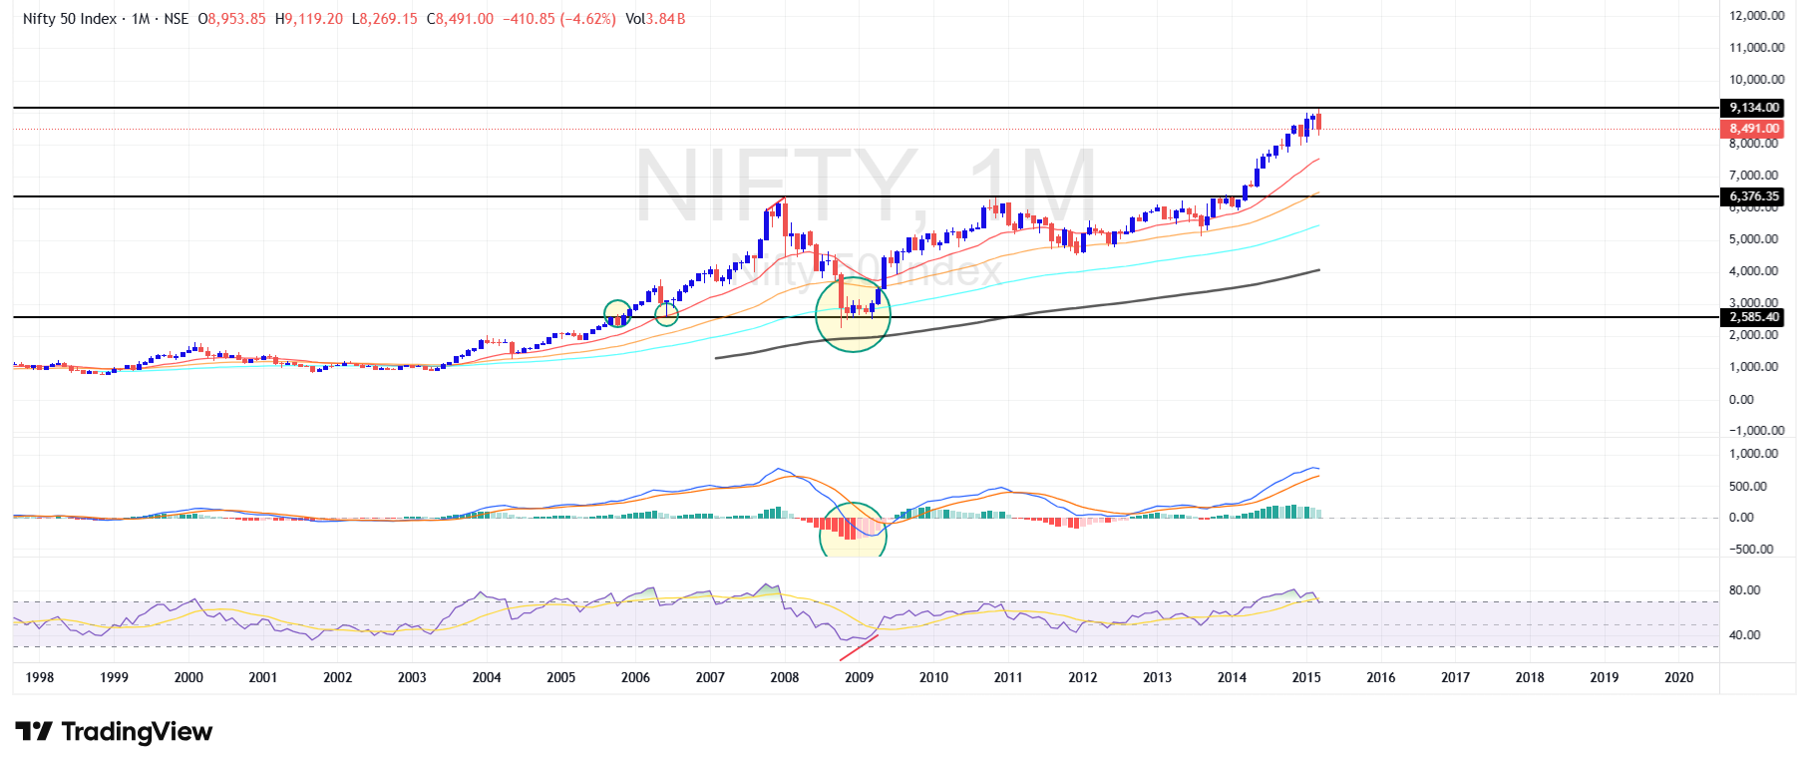Image resolution: width=1809 pixels, height=769 pixels.
Task: Click the 11,000.00 price axis label
Action: click(1756, 48)
